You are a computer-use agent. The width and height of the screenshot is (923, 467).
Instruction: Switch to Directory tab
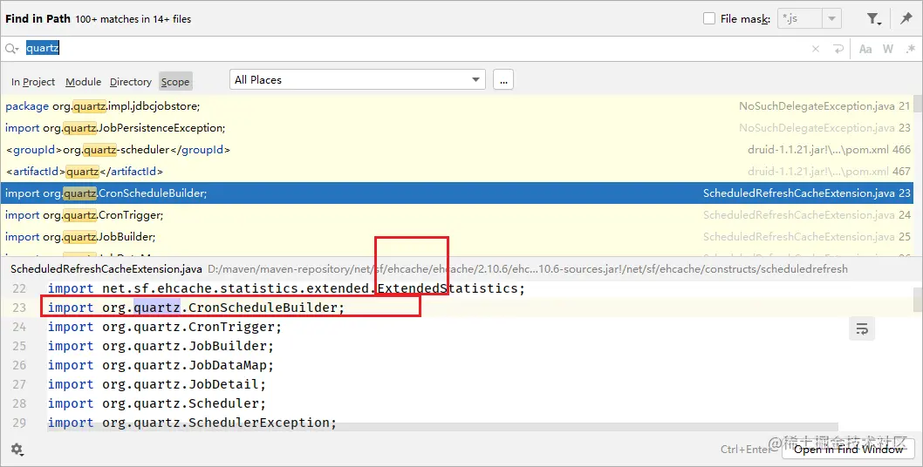click(131, 82)
